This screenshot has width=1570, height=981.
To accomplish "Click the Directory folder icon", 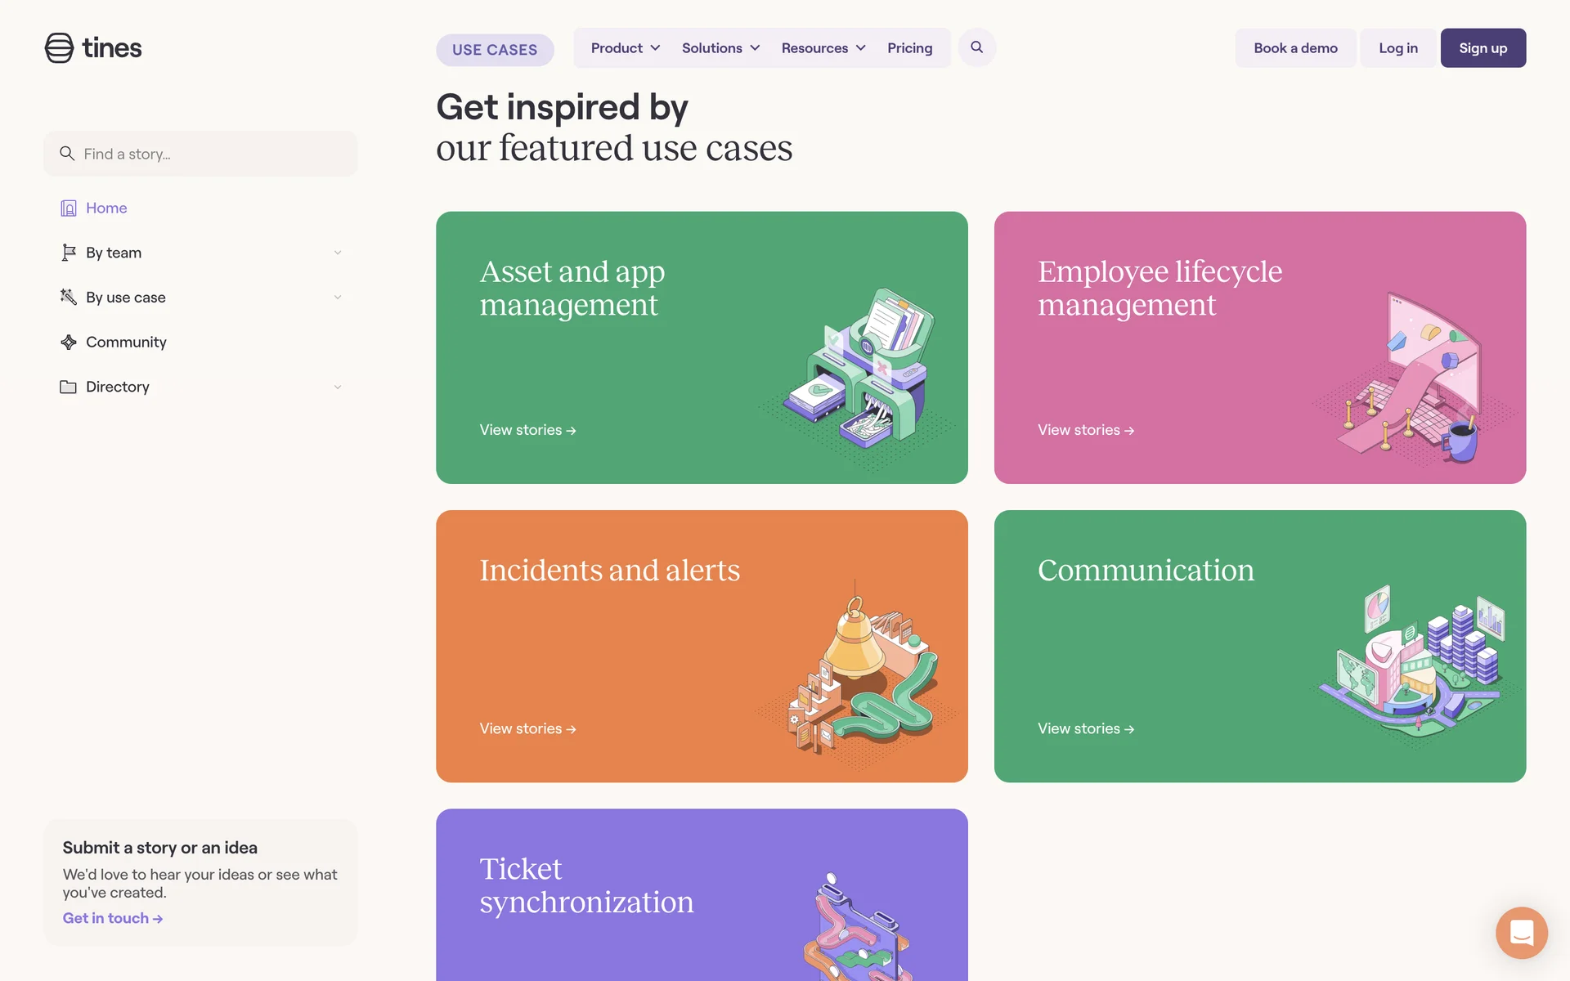I will [x=69, y=387].
